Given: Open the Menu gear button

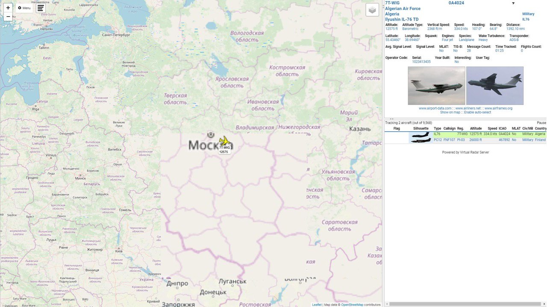Looking at the screenshot, I should pos(24,8).
